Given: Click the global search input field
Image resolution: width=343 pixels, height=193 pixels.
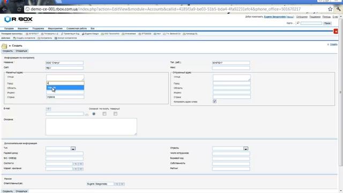Looking at the screenshot, I should click(311, 23).
